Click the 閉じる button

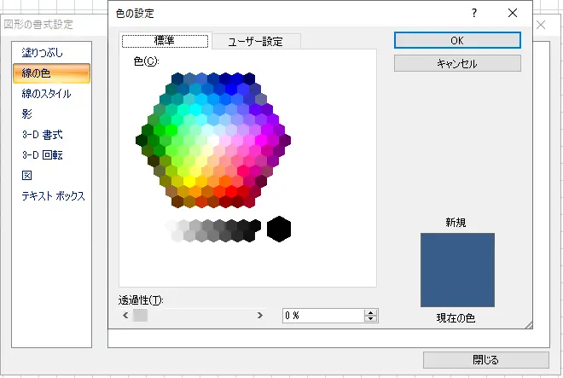coord(485,359)
